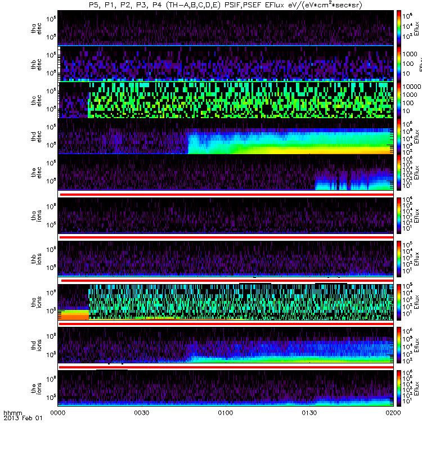Click the '1000' tick on thb elec color bar
Screen dimensions: 422x450
[410, 54]
